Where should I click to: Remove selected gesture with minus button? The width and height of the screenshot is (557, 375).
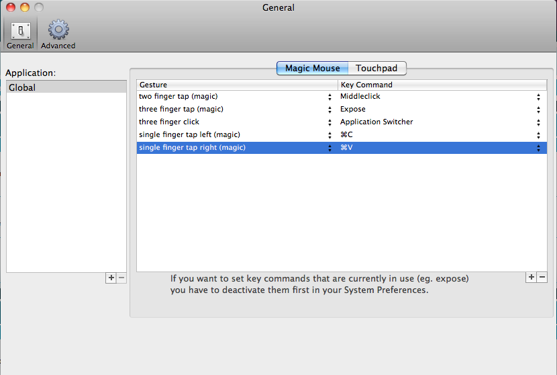tap(542, 277)
